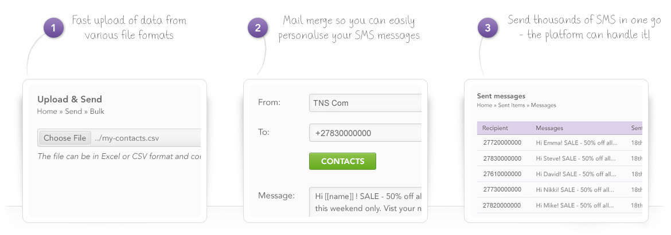Click the green CONTACTS button

click(342, 161)
